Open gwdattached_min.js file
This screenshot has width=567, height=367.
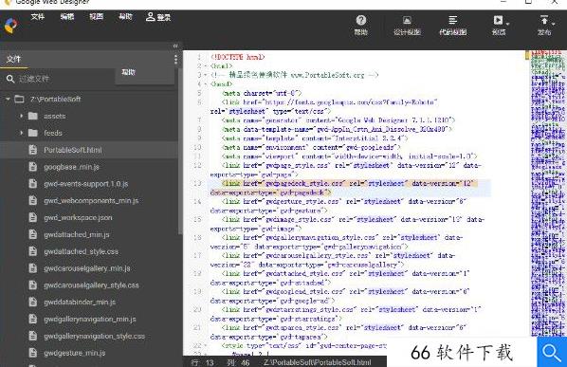[x=77, y=234]
